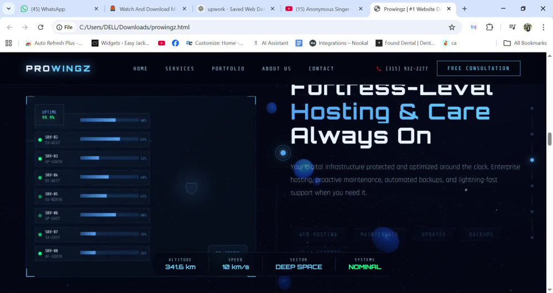
Task: Switch to the Anonymous Singer YouTube tab
Action: [x=324, y=9]
